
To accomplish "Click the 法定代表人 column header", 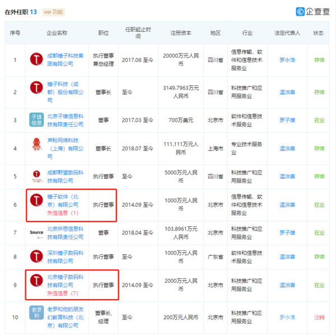I will 287,33.
